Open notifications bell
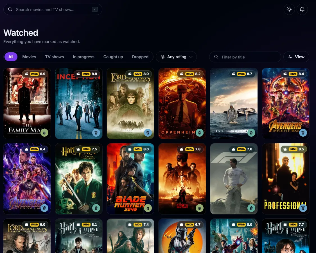Viewport: 316px width, 253px height. click(x=302, y=9)
